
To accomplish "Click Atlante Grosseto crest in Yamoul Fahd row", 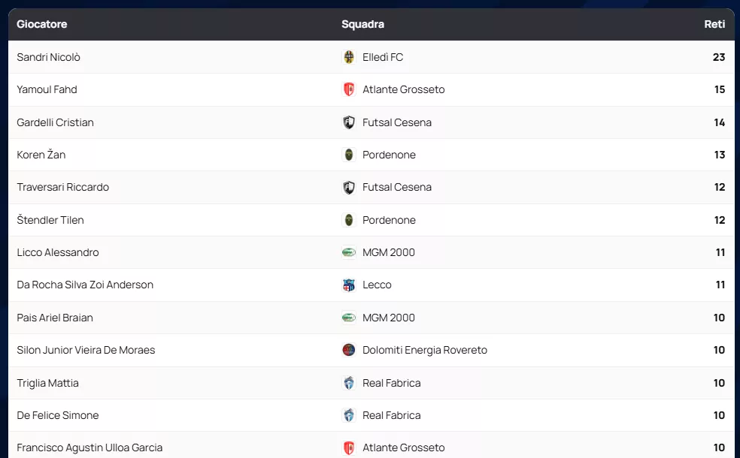I will (349, 89).
